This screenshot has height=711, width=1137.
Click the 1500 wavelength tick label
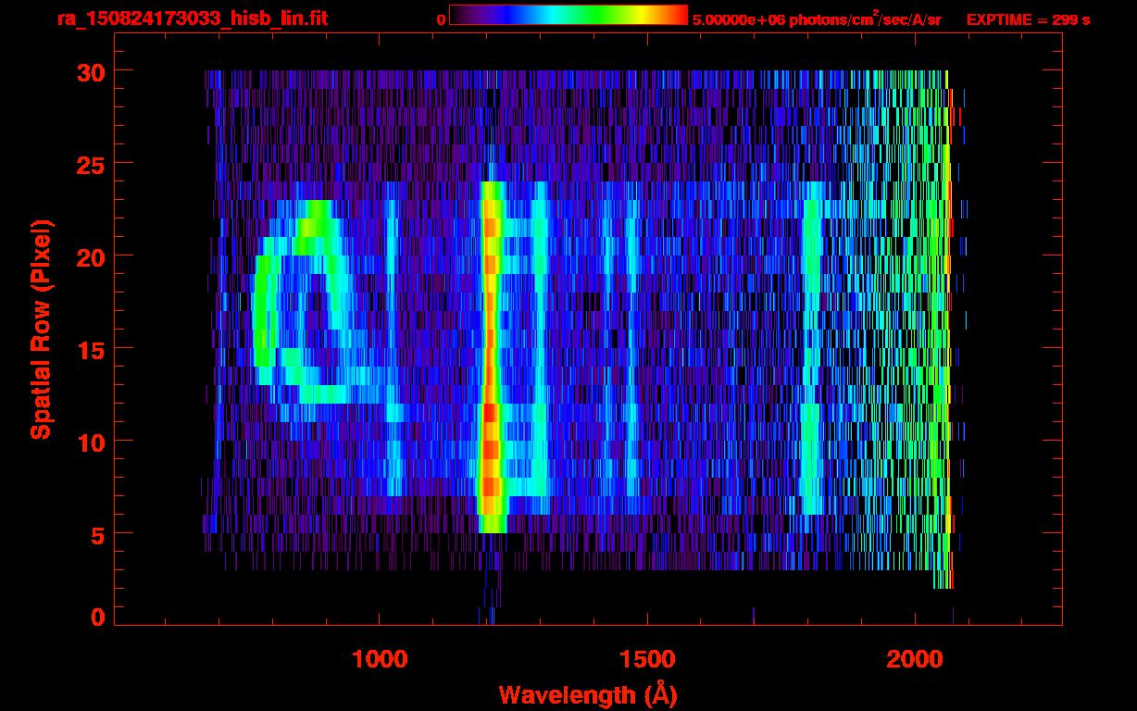point(647,659)
